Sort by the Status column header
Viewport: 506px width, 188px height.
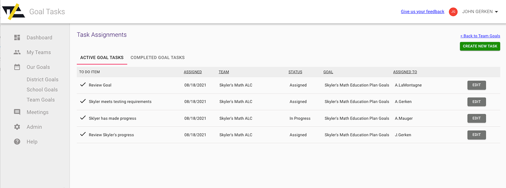[x=295, y=72]
